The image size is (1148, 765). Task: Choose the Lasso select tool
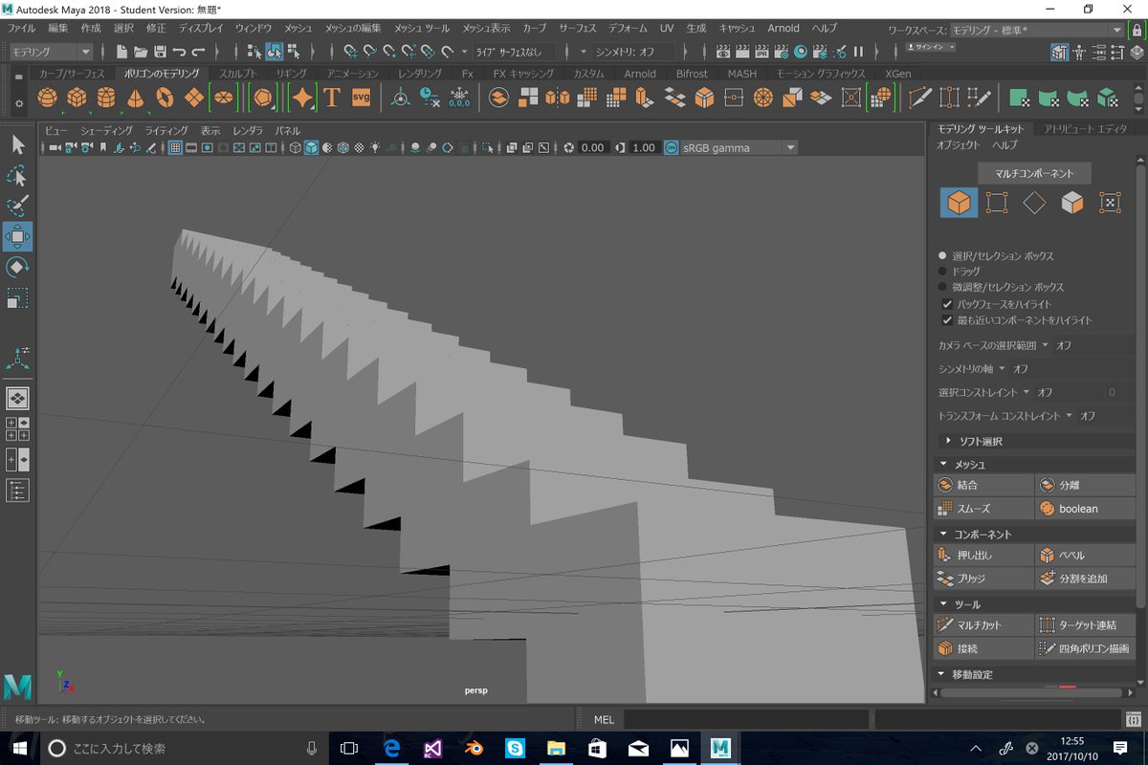(18, 176)
